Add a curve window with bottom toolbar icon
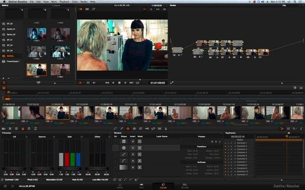Viewport: 305px width, 190px height. pos(131,180)
